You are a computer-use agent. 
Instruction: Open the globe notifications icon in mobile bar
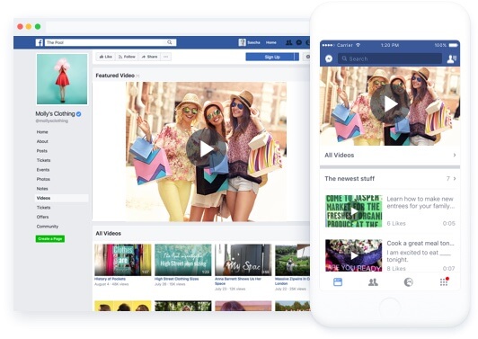(x=409, y=282)
